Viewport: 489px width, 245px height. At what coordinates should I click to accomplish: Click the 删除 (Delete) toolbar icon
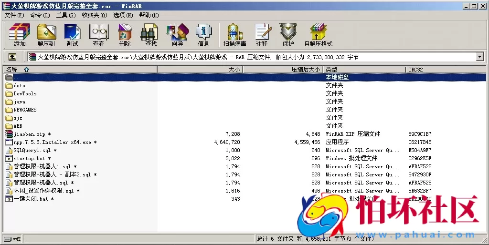tap(125, 35)
